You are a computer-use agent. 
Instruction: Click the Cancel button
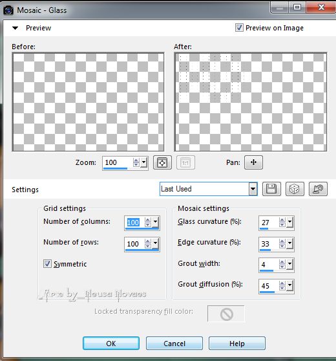(174, 344)
